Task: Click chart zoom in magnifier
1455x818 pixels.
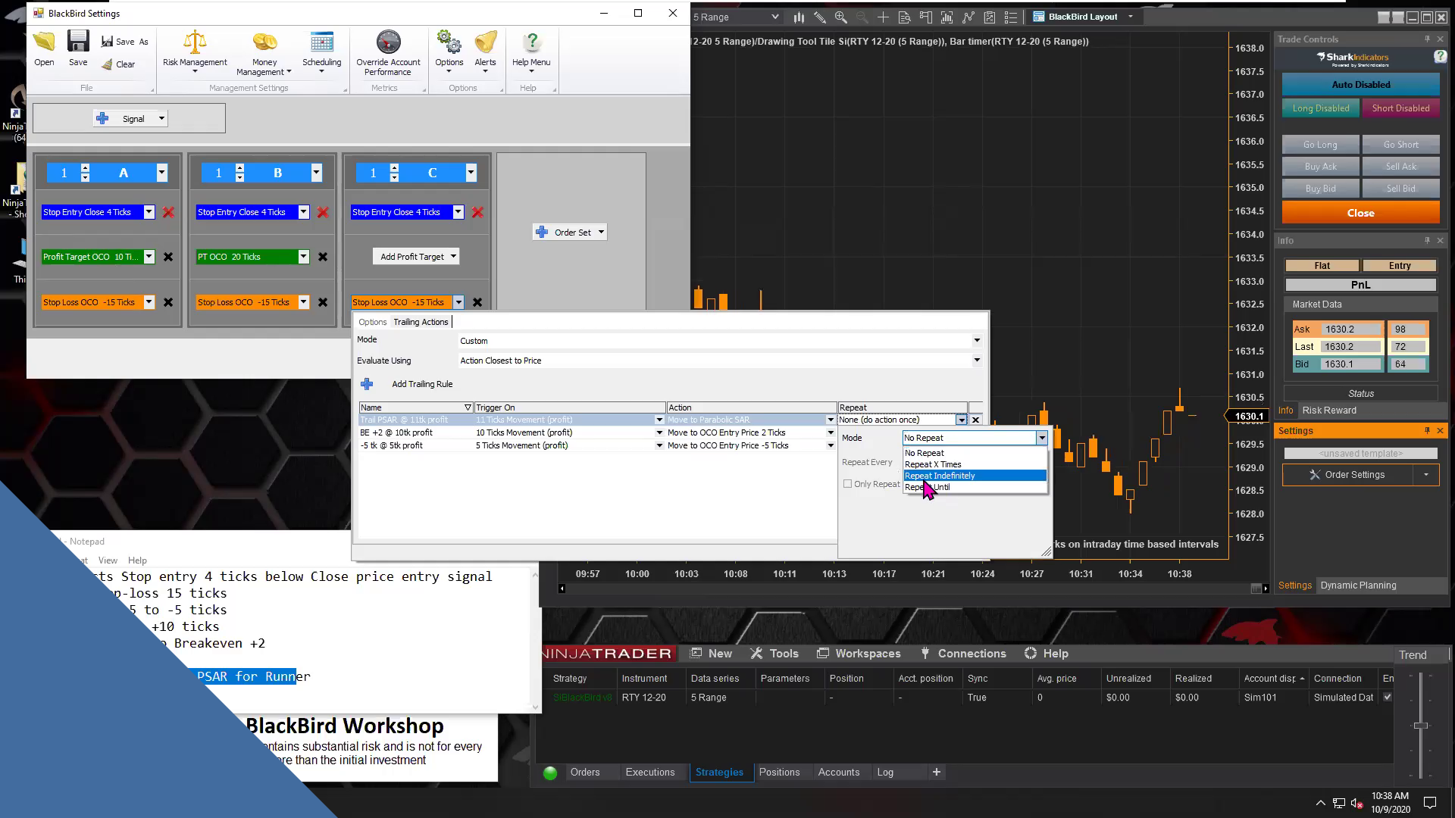Action: click(x=841, y=17)
